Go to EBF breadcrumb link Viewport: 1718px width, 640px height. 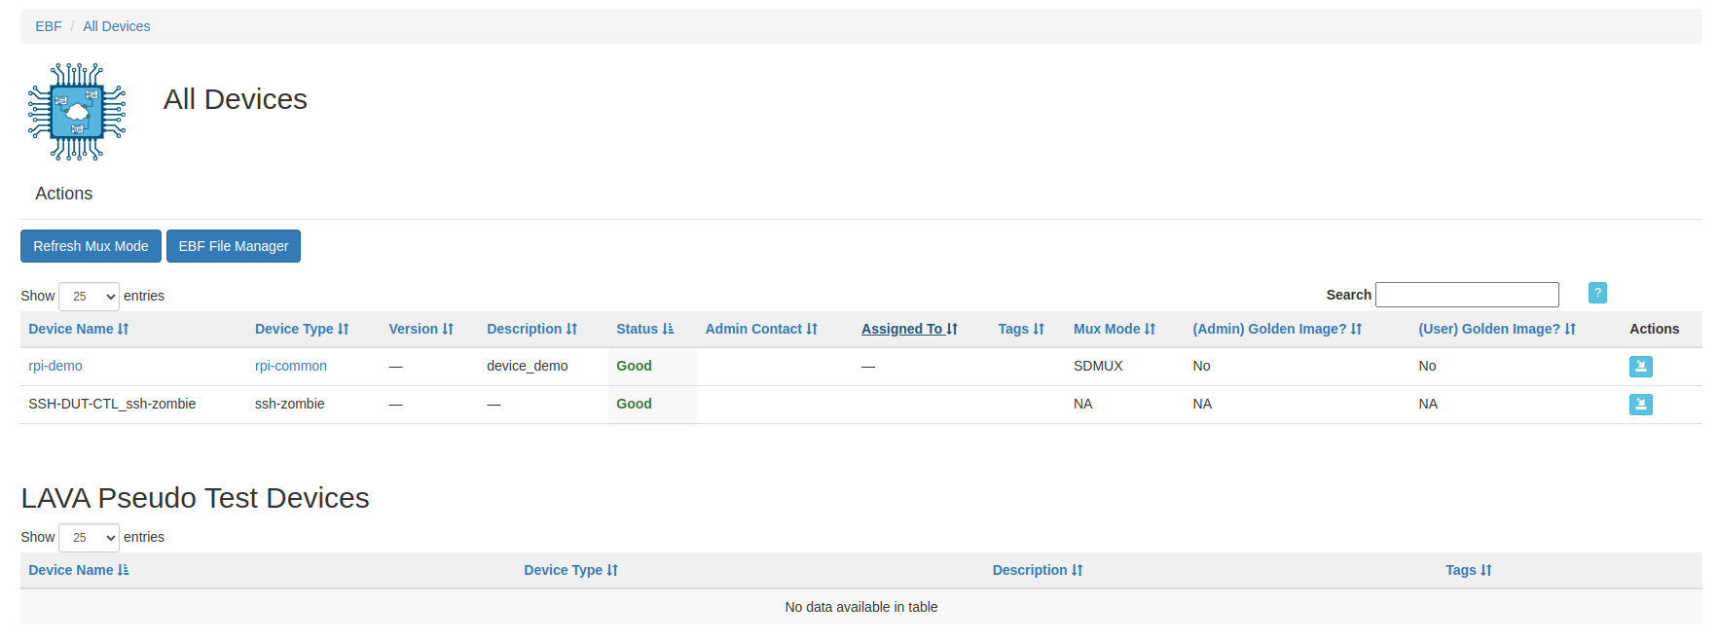[49, 26]
